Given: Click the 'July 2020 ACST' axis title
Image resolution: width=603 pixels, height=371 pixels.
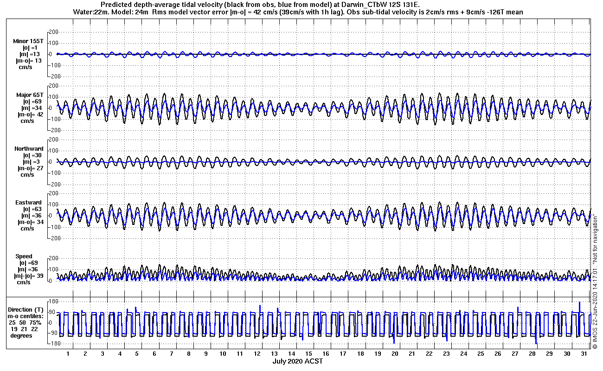Looking at the screenshot, I should pos(298,361).
